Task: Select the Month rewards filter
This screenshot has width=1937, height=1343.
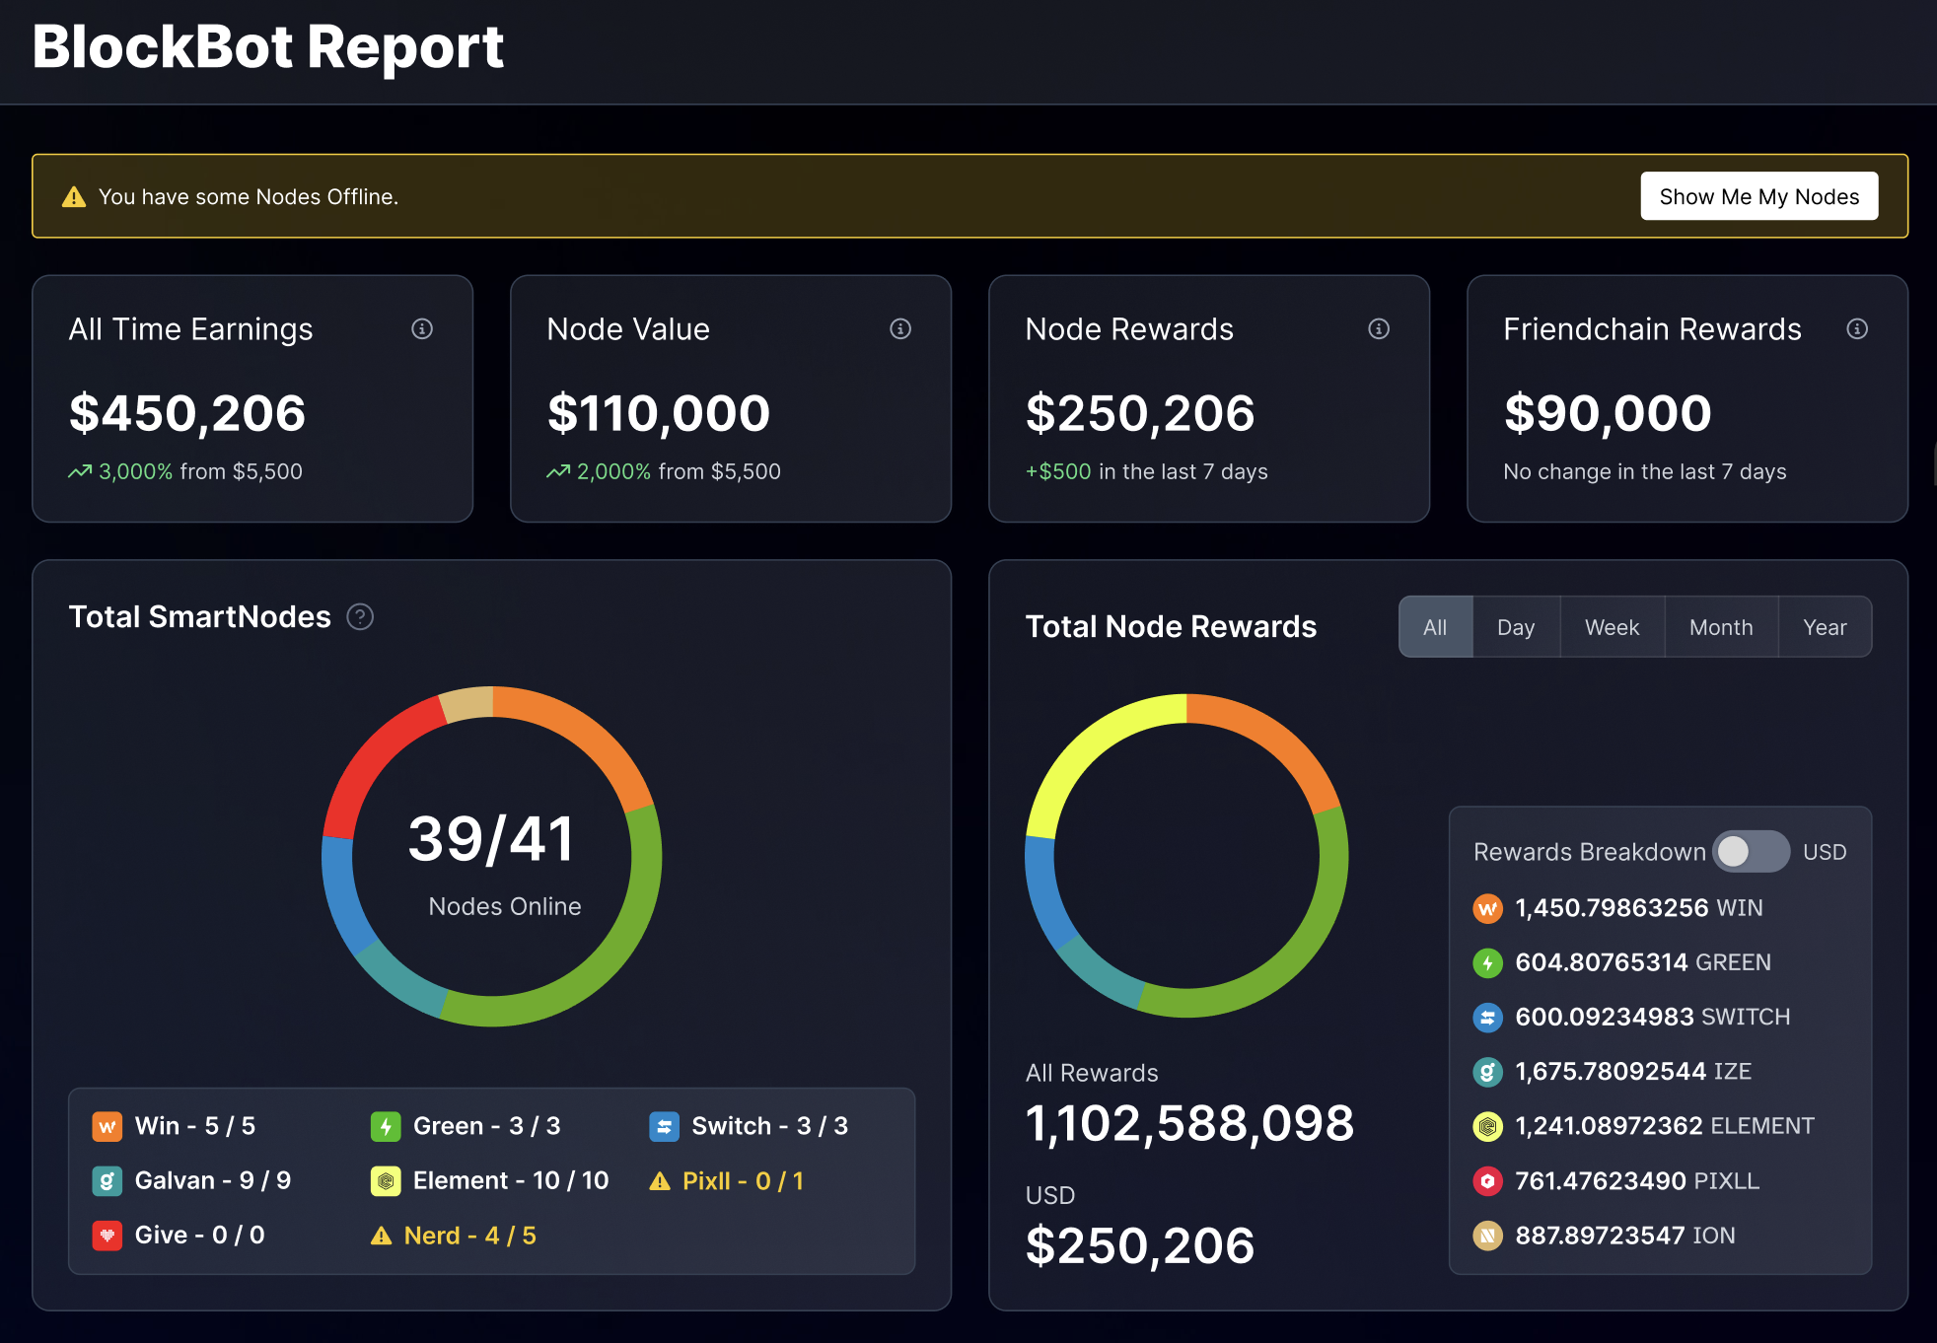Action: (x=1720, y=627)
